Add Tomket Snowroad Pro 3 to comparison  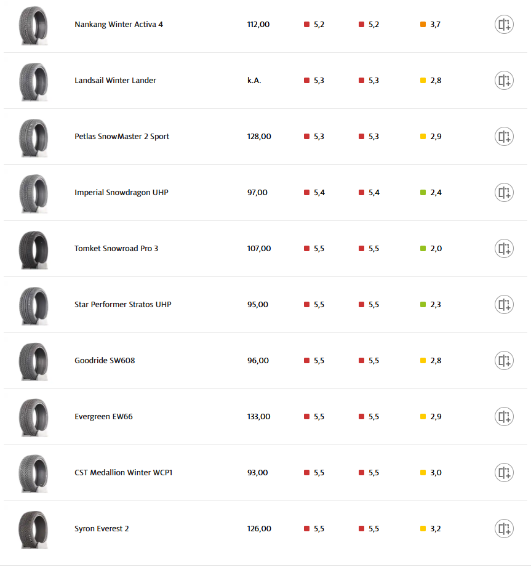(x=504, y=249)
